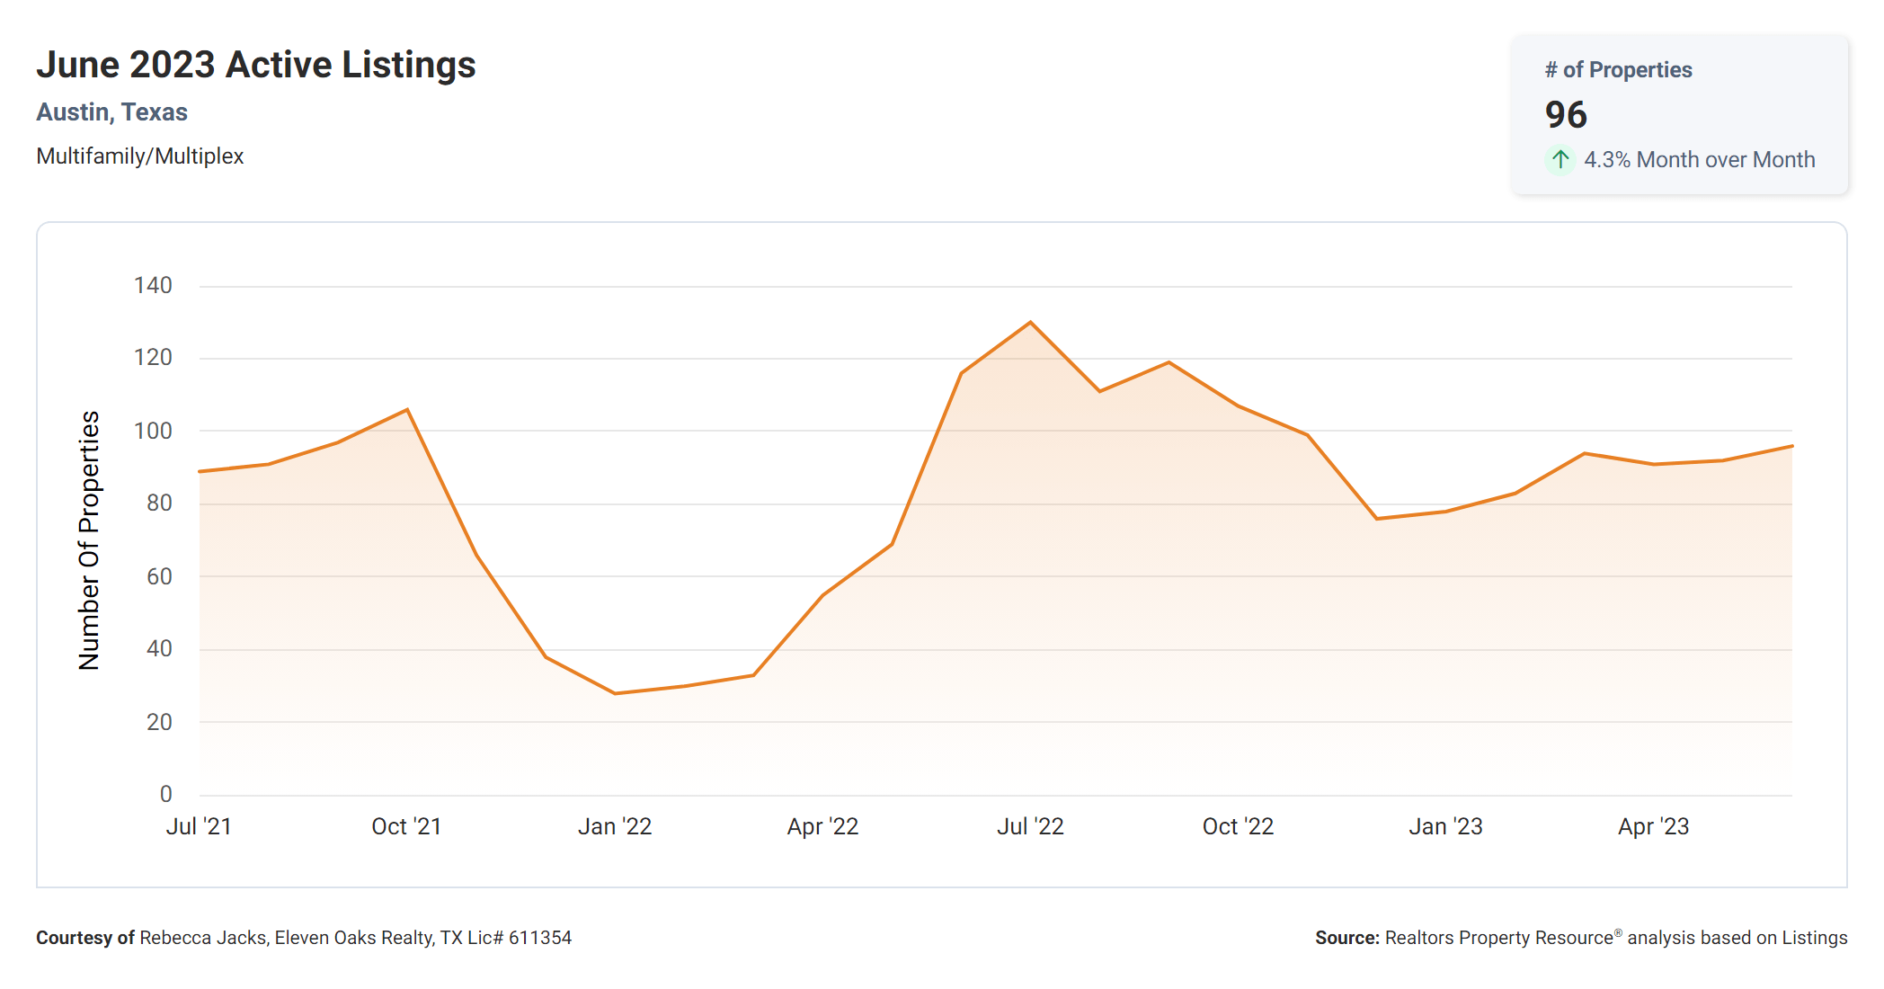Click the 140 y-axis label

153,286
